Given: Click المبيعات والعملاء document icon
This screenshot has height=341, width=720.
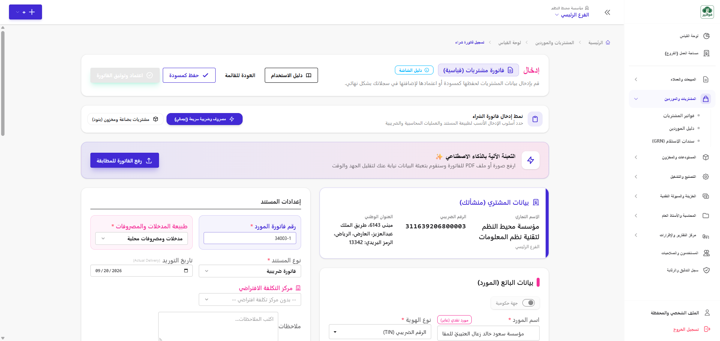Looking at the screenshot, I should tap(706, 79).
